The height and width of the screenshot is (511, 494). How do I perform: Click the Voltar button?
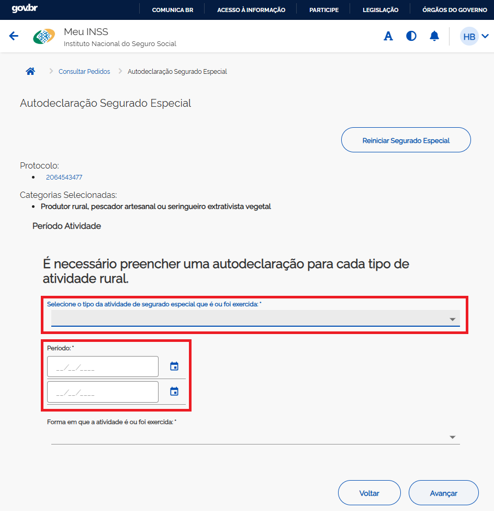tap(369, 493)
